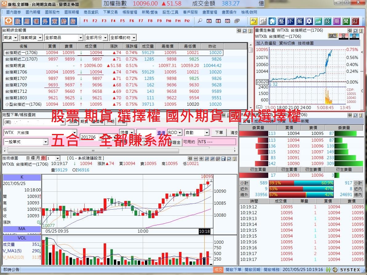Click the red 訂 subscription icon

click(355, 21)
